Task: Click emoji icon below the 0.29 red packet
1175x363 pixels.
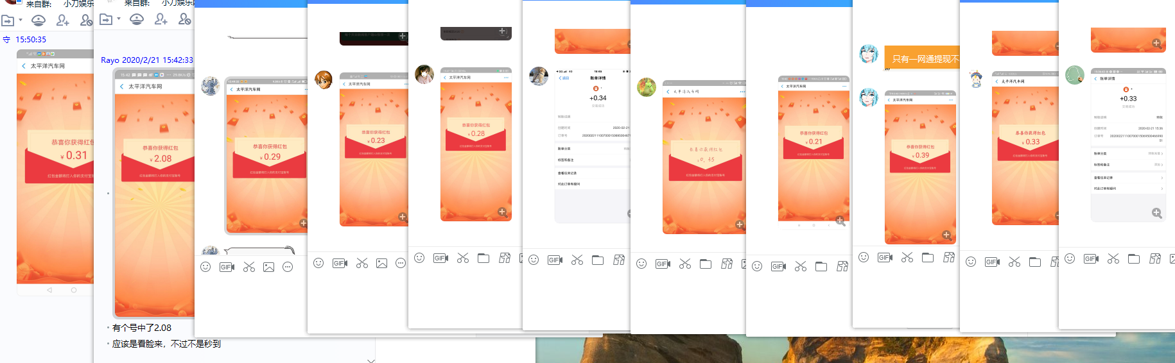Action: tap(205, 267)
